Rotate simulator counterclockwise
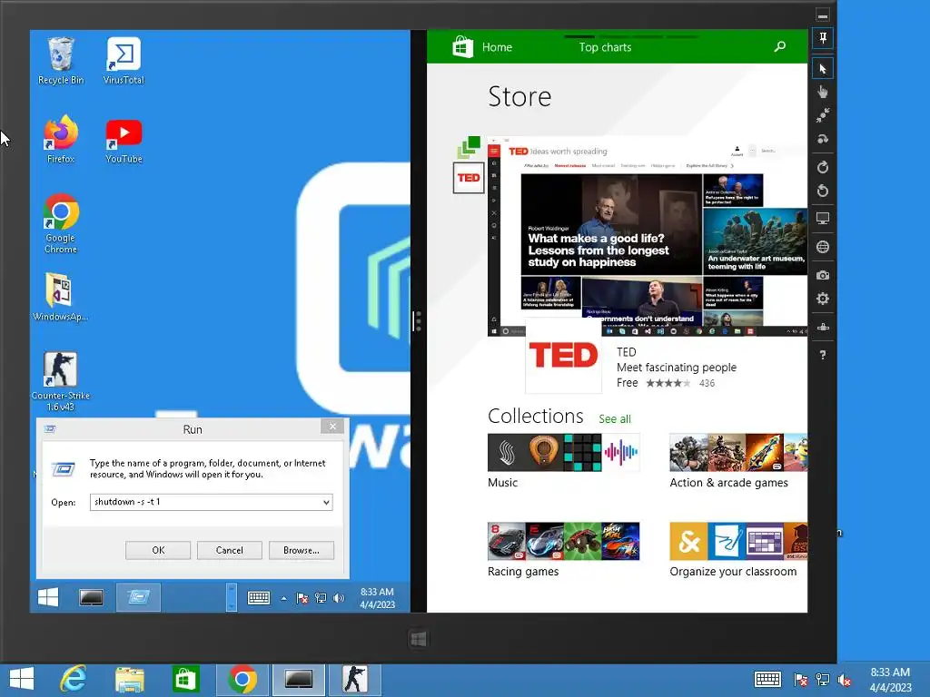The image size is (930, 697). (x=823, y=191)
